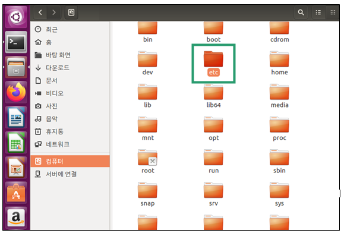Image resolution: width=341 pixels, height=233 pixels.
Task: Open Ubuntu Software center from dock
Action: click(16, 193)
